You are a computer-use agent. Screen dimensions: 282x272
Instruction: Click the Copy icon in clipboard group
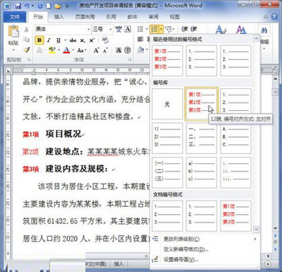tap(27, 40)
